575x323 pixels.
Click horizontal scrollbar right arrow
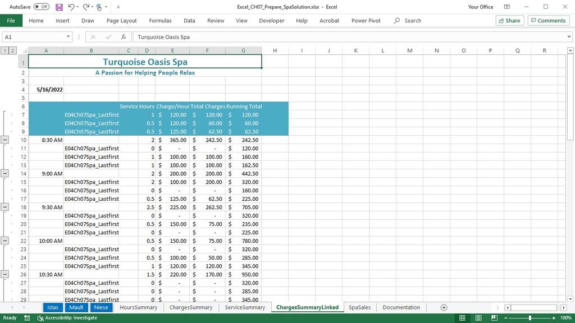tap(564, 308)
